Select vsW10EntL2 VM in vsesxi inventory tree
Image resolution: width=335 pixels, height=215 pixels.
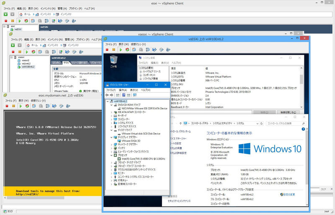(28, 67)
